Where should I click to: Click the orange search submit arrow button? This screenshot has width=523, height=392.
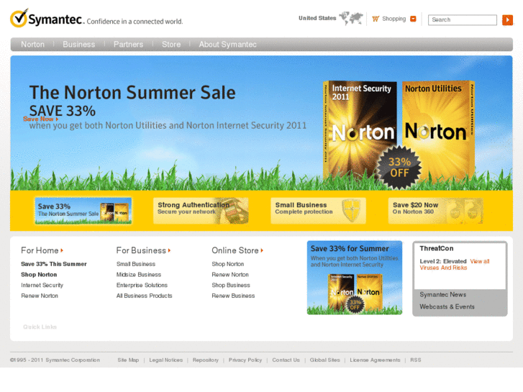tap(507, 20)
